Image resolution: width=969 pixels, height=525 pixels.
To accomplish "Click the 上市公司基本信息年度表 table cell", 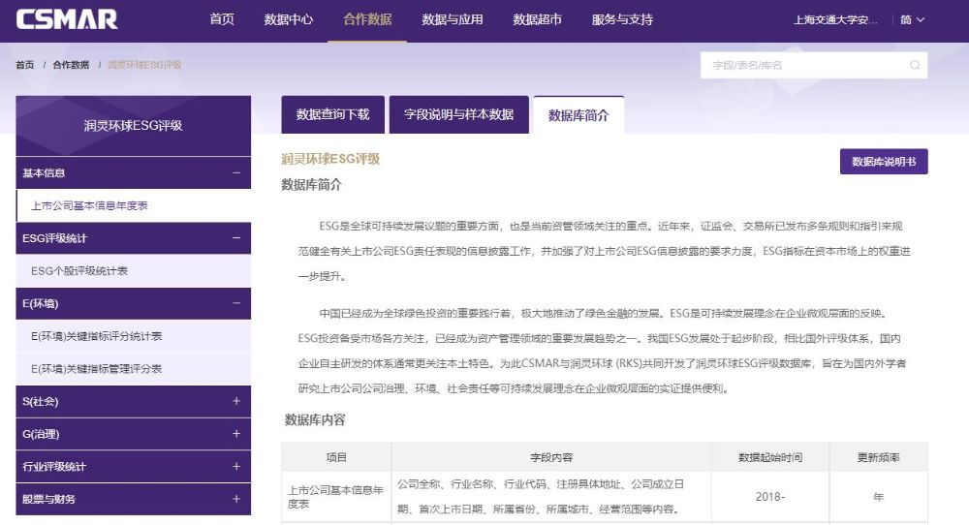I will click(x=335, y=497).
